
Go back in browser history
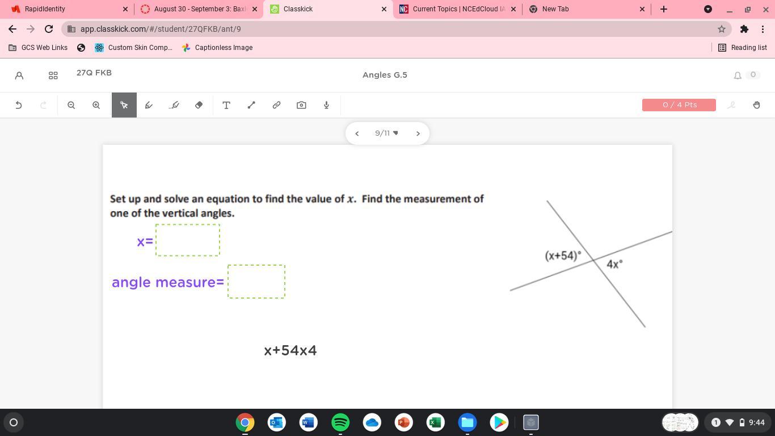click(x=12, y=29)
